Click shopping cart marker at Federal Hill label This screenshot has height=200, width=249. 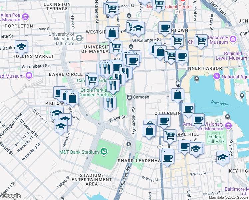pos(170,136)
